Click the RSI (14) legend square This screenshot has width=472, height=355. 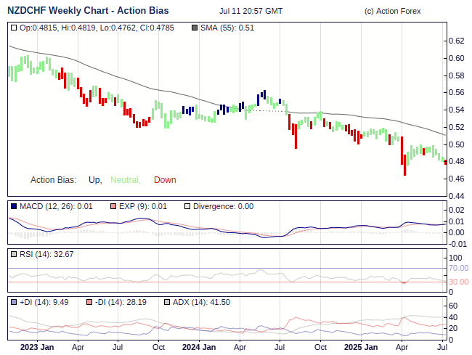pyautogui.click(x=14, y=254)
